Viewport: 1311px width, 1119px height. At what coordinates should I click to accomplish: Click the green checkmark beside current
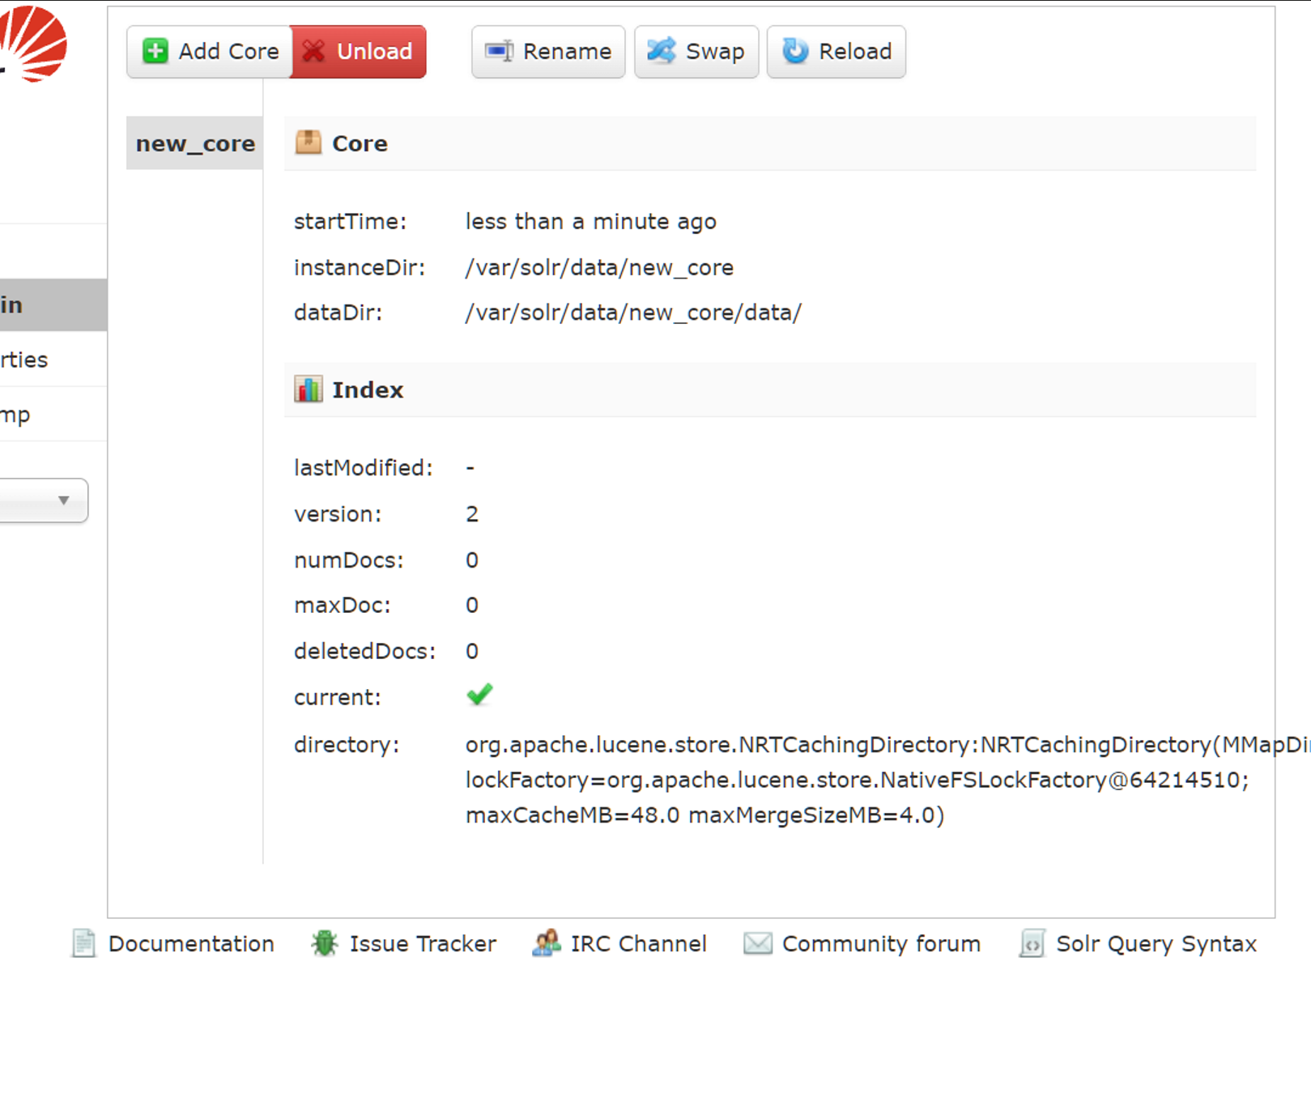click(479, 695)
